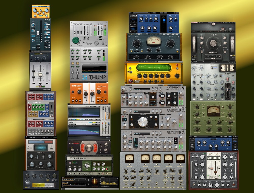254x193 pixels.
Task: Click the PSP Echo name label
Action: tap(213, 178)
